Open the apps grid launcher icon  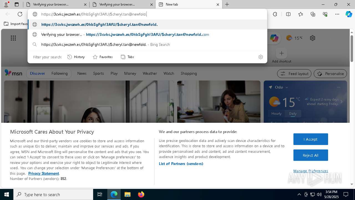tap(13, 38)
